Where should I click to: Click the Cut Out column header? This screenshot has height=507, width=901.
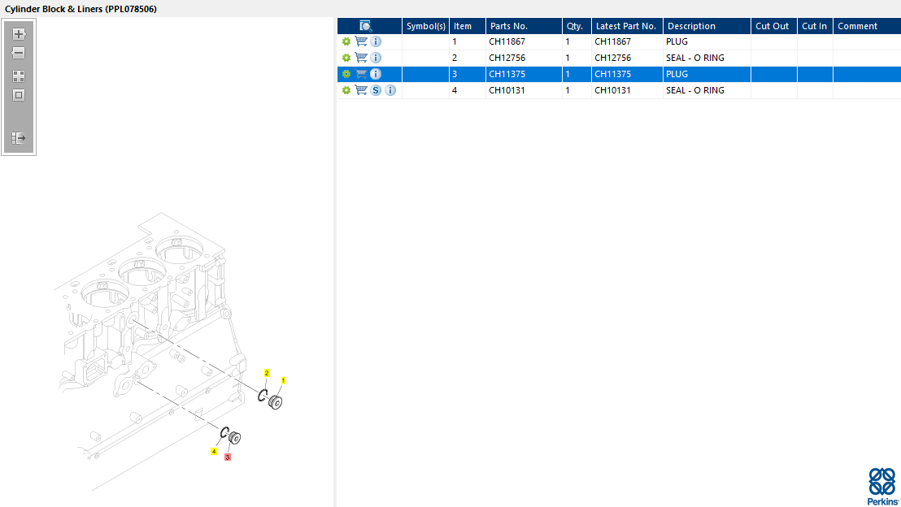tap(774, 26)
